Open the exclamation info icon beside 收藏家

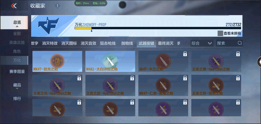[x=57, y=6]
